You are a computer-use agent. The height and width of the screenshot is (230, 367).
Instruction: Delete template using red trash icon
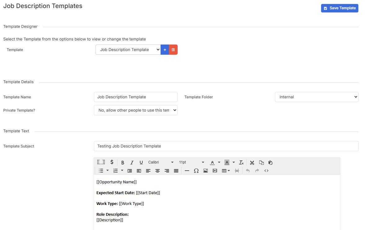pos(173,50)
